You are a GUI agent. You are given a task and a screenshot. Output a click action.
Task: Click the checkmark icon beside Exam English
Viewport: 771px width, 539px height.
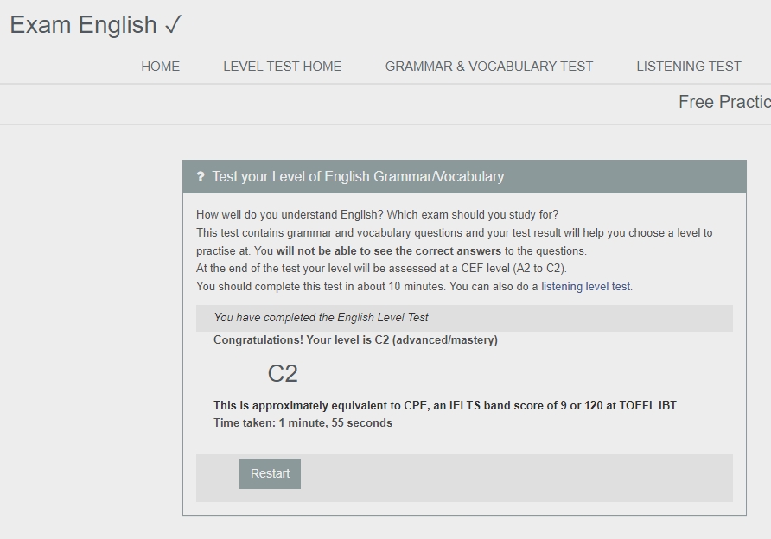click(x=173, y=23)
